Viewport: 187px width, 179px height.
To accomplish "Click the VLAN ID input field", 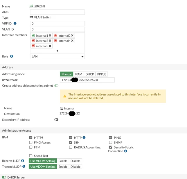I will tap(57, 29).
